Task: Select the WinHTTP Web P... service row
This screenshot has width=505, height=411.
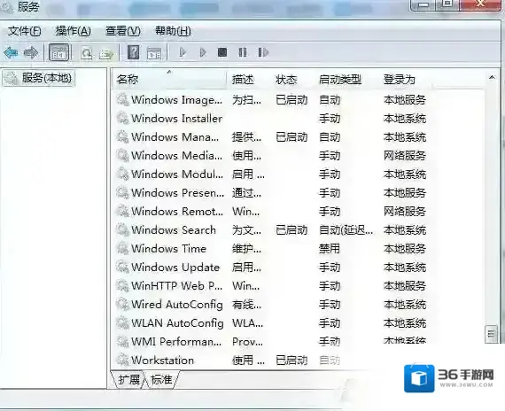Action: click(x=271, y=286)
